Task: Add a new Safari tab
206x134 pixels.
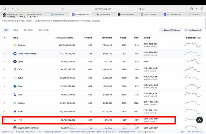Action: (197, 9)
